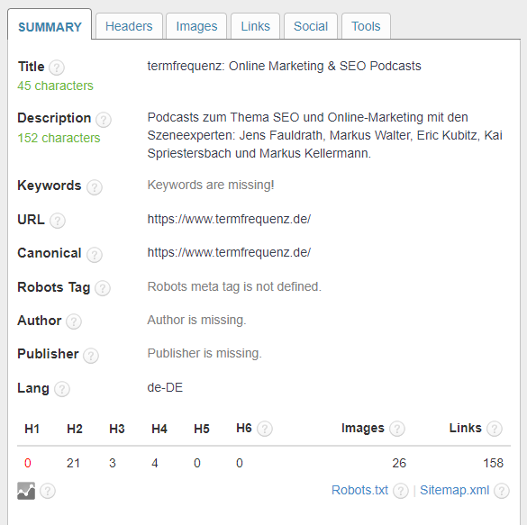The image size is (527, 525).
Task: Switch to the Images tab
Action: [x=196, y=26]
